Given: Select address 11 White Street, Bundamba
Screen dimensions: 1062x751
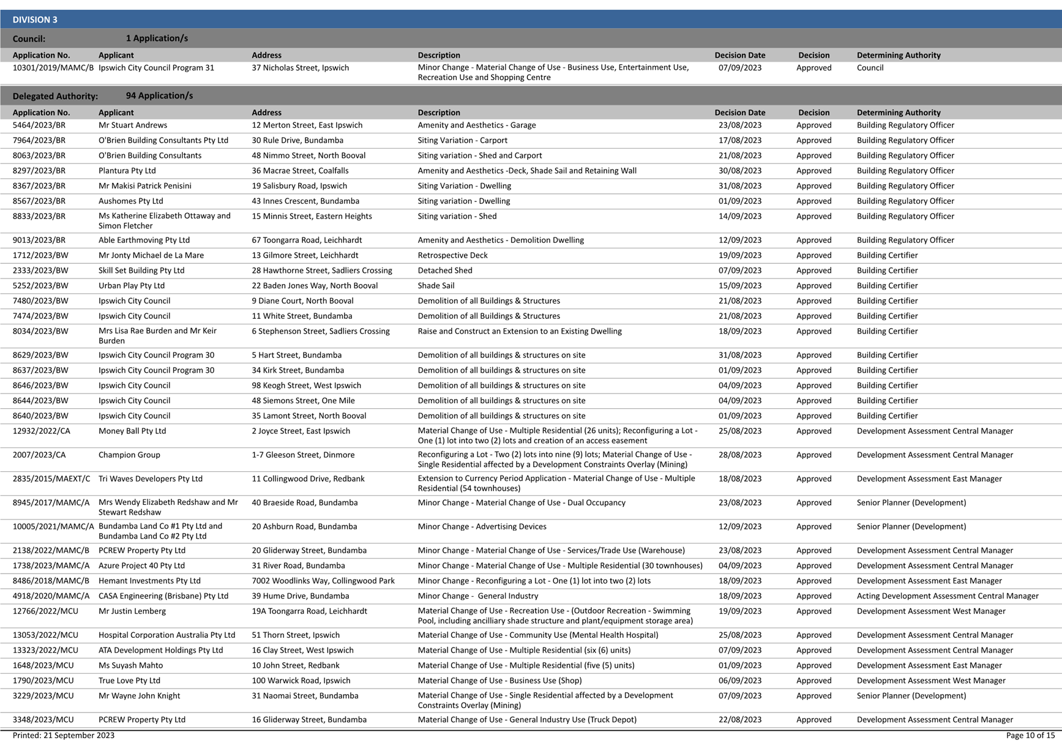Looking at the screenshot, I should 302,316.
